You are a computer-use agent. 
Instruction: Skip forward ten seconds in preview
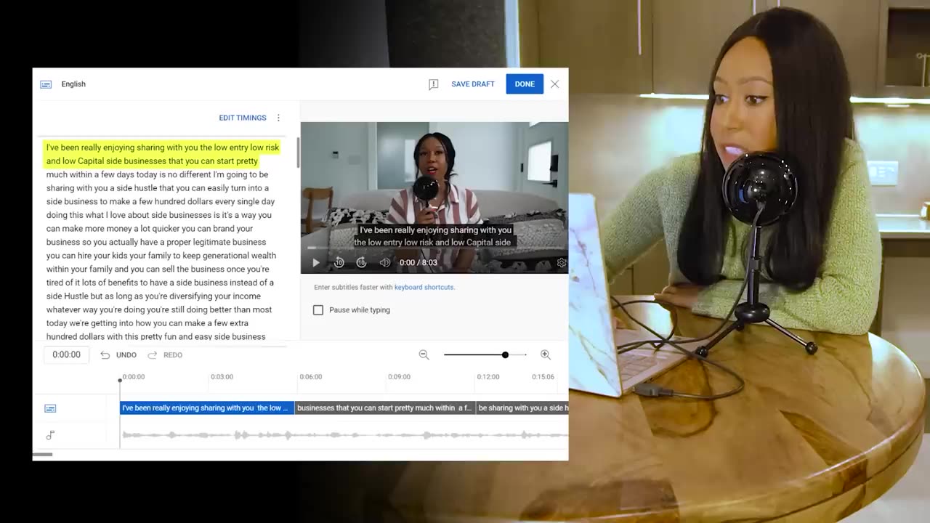click(361, 263)
